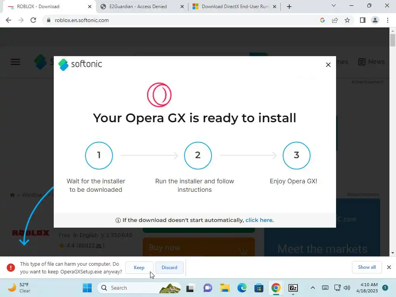Open the Google icon in address bar
The height and width of the screenshot is (297, 396).
pos(322,20)
